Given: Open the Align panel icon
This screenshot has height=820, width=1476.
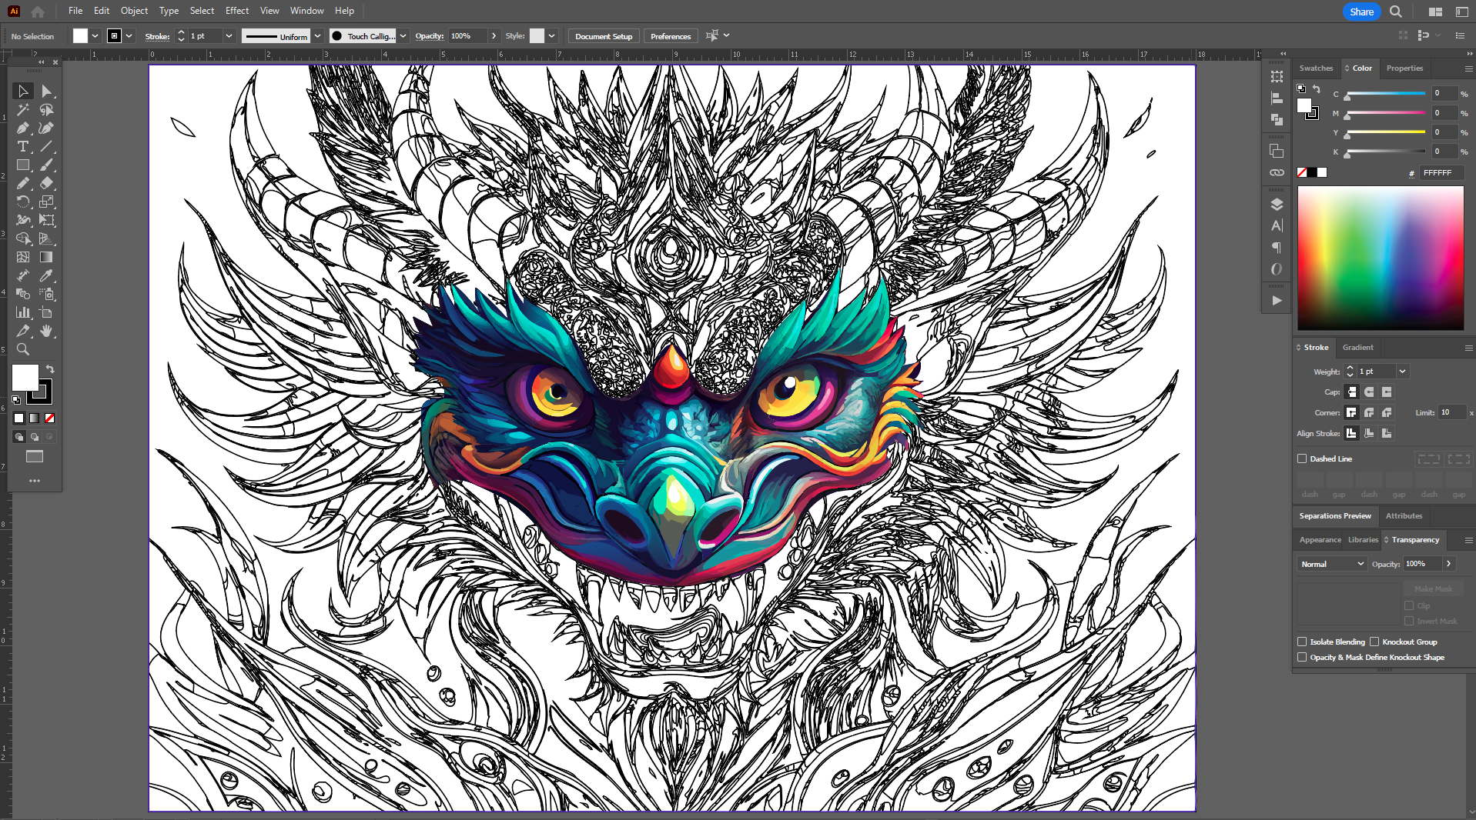Looking at the screenshot, I should coord(1277,98).
